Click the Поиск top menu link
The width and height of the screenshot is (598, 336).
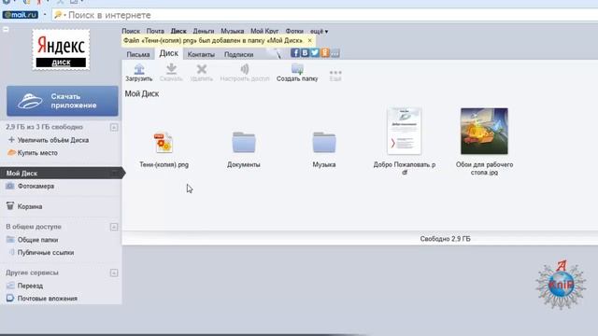coord(131,31)
